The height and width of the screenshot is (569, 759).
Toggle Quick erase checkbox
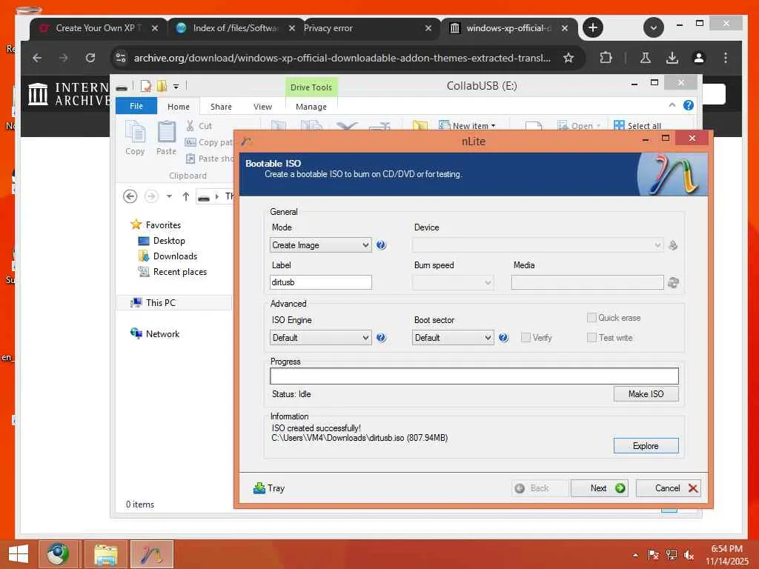coord(591,317)
